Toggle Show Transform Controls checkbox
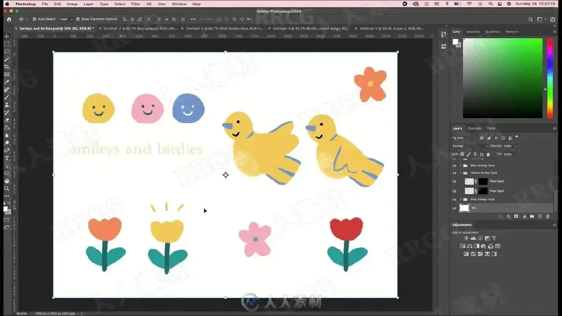The width and height of the screenshot is (562, 316). pyautogui.click(x=78, y=19)
